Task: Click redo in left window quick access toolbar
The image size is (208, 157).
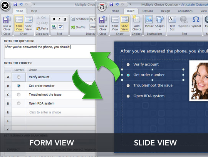Action: [x=27, y=4]
